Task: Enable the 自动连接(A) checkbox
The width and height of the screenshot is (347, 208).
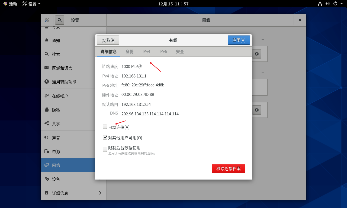Action: [x=105, y=127]
